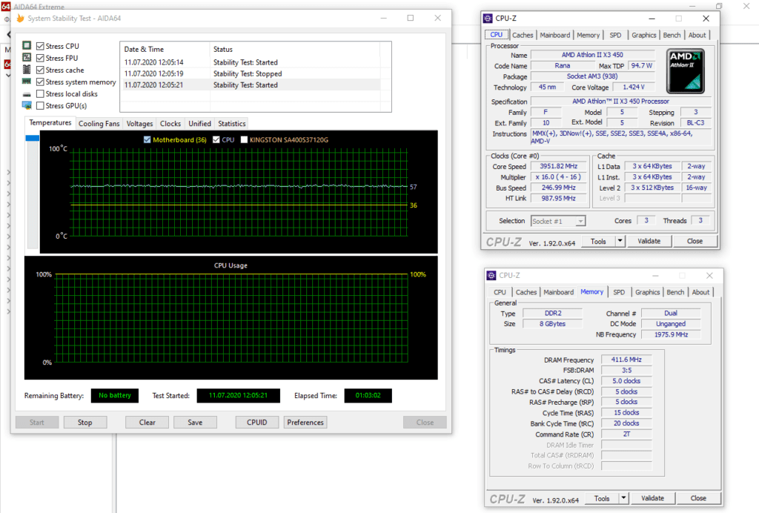
Task: Click the Close button in lower CPU-Z window
Action: pos(698,498)
